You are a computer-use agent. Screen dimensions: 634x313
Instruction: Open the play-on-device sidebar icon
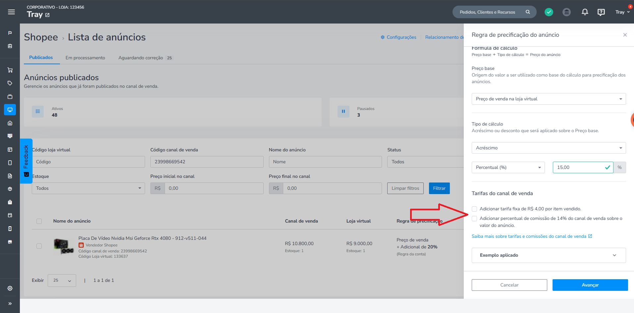10,229
